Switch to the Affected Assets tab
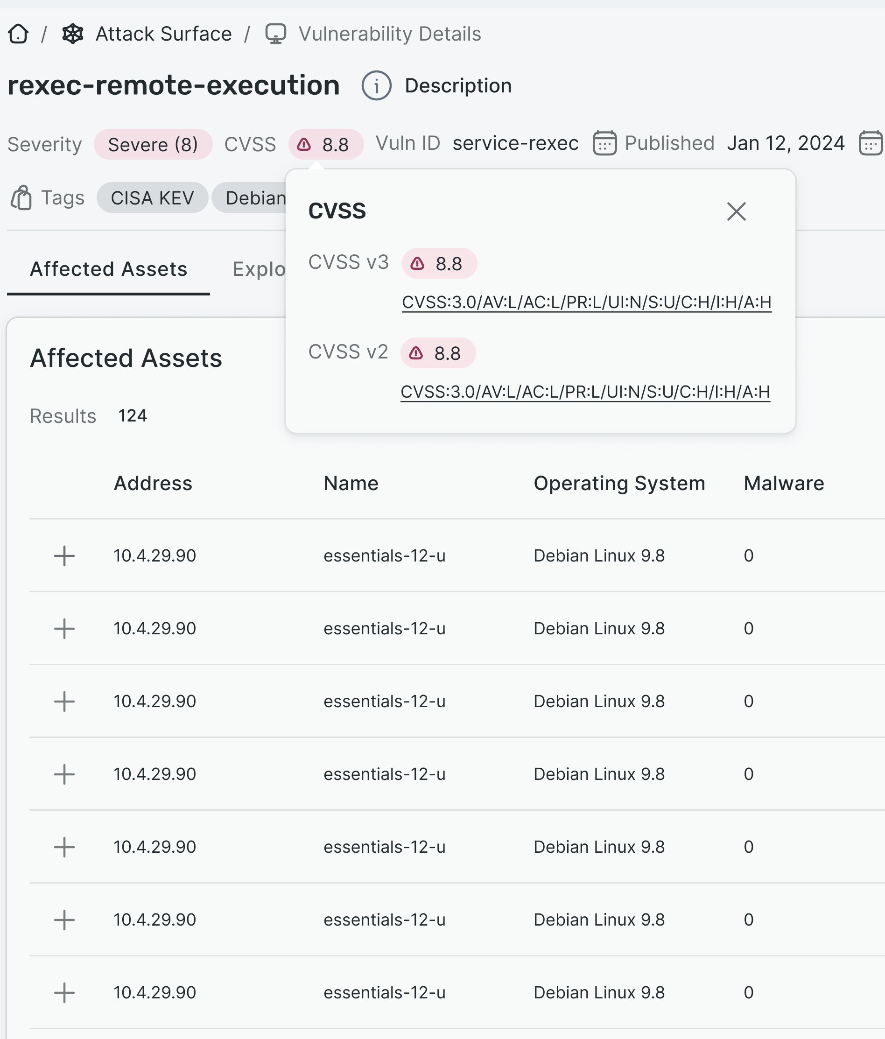885x1039 pixels. point(108,269)
